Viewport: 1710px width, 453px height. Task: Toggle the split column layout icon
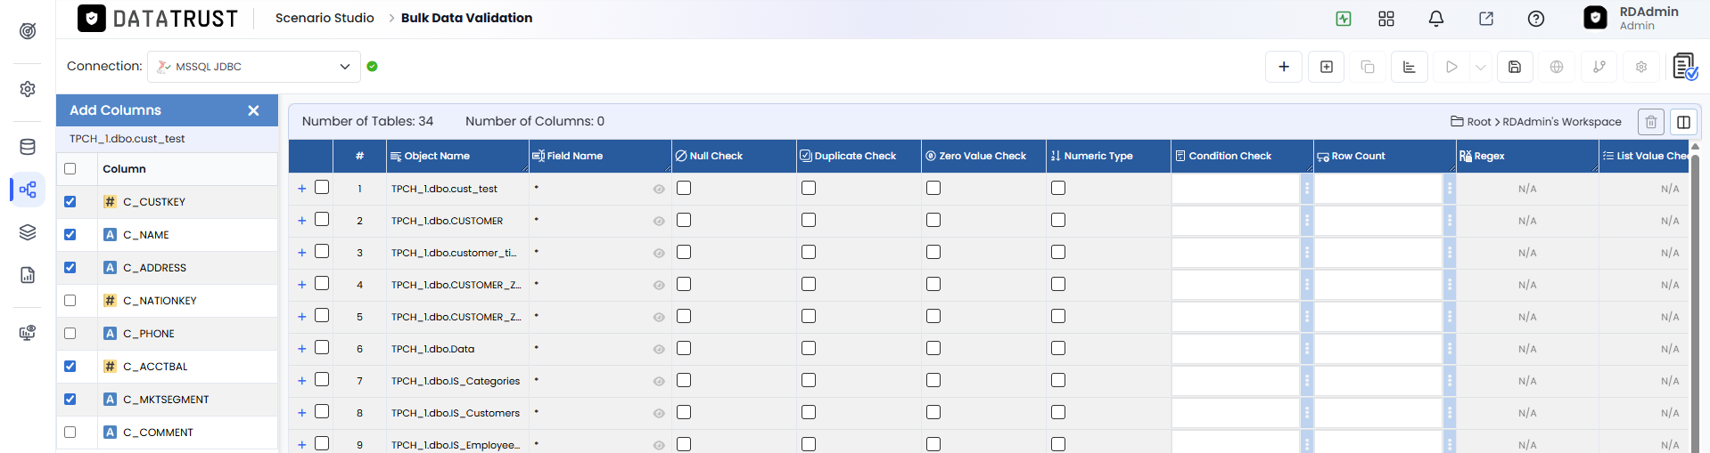point(1684,122)
